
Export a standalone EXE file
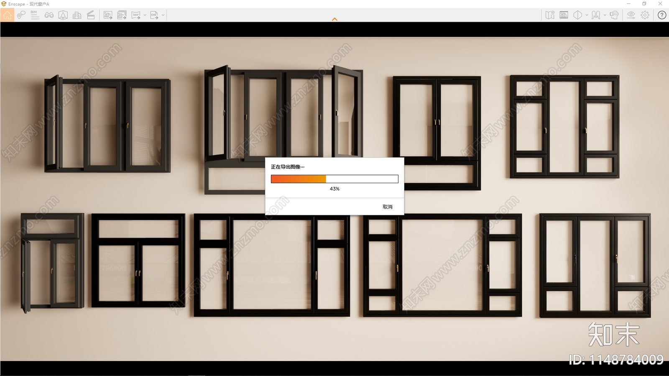(154, 15)
